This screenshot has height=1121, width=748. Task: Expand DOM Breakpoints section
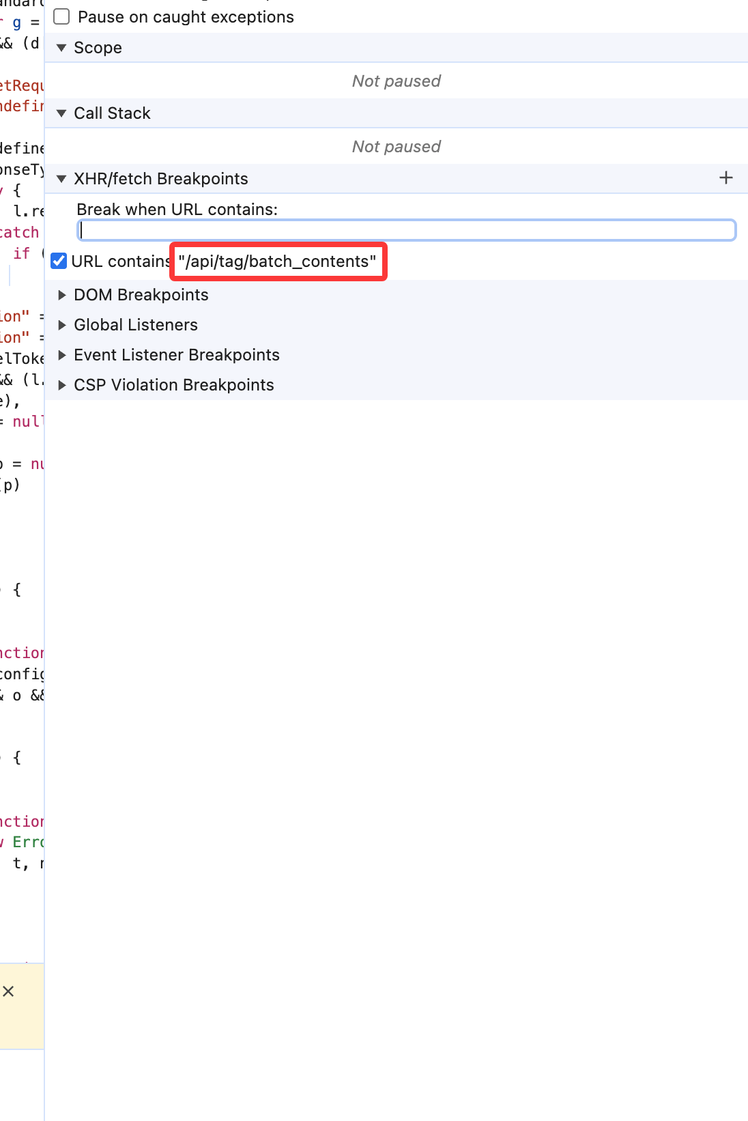pos(61,295)
